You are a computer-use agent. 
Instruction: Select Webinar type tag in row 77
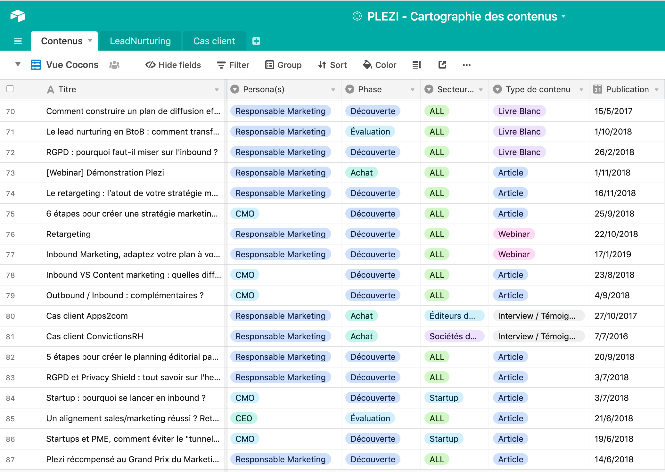[x=514, y=254]
